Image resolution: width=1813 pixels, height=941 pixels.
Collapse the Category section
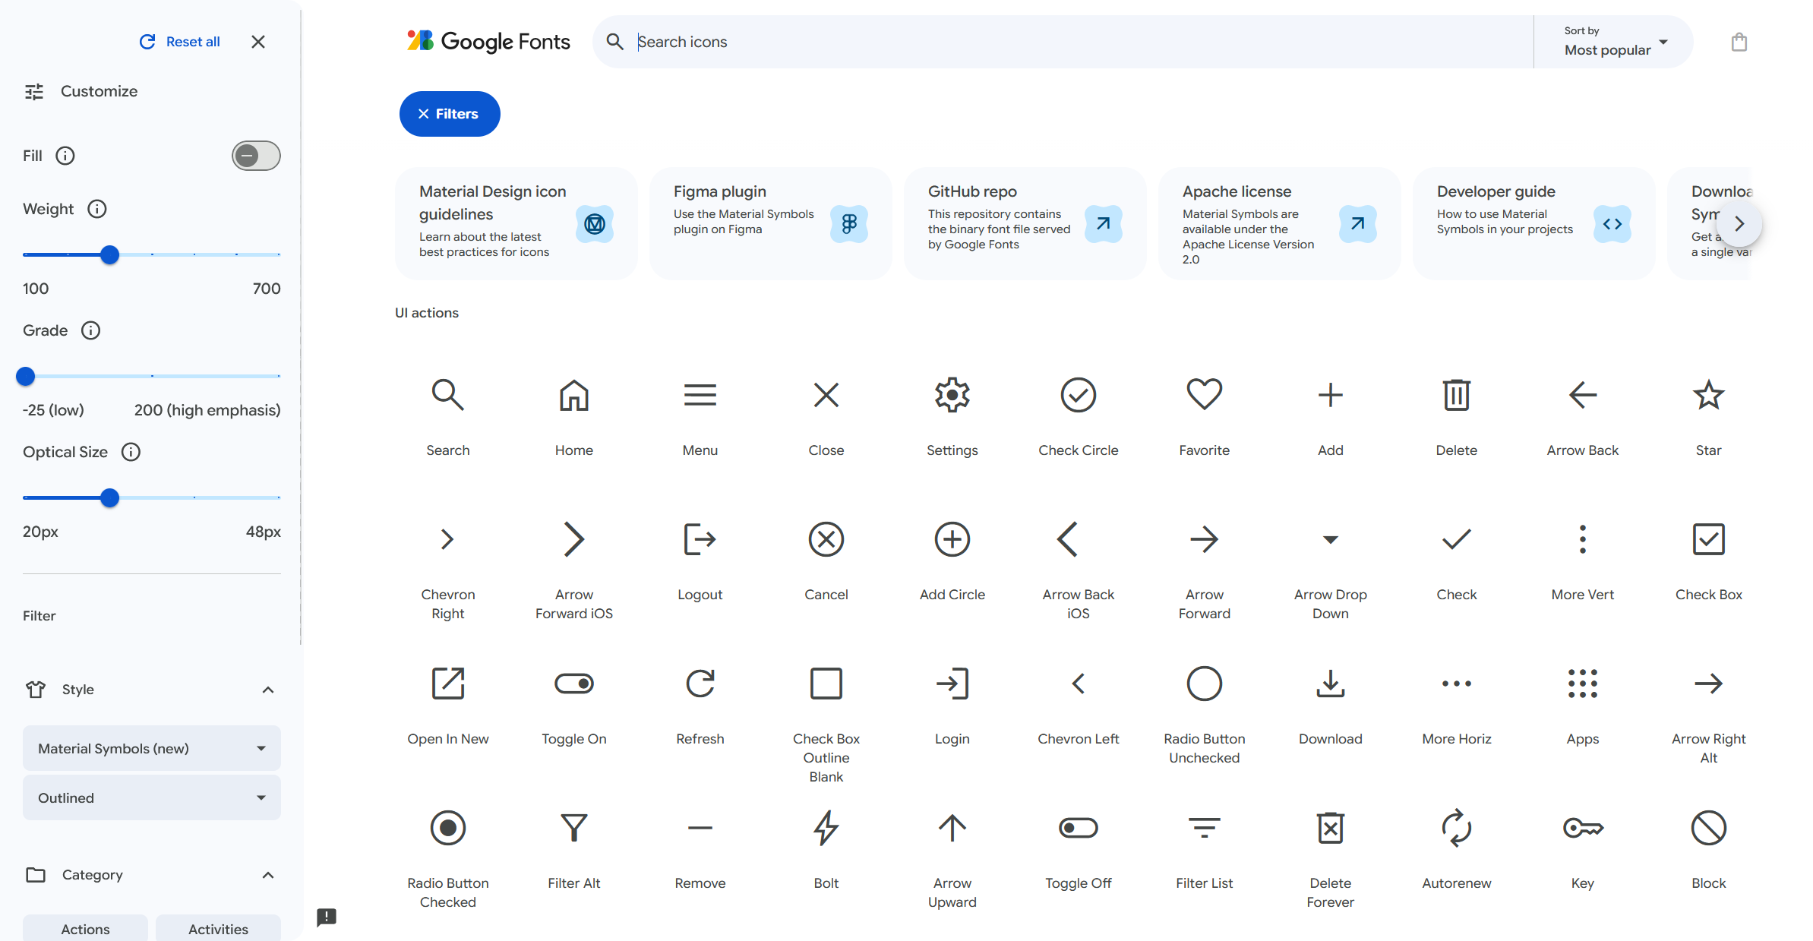click(267, 875)
